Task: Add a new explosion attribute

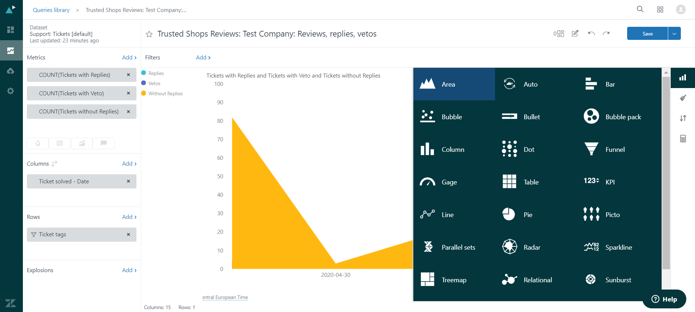Action: pos(129,270)
